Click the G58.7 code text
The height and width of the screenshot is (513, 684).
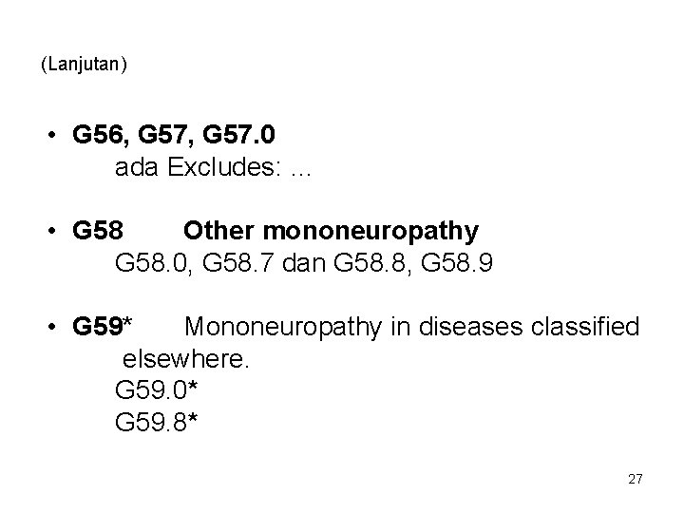237,263
